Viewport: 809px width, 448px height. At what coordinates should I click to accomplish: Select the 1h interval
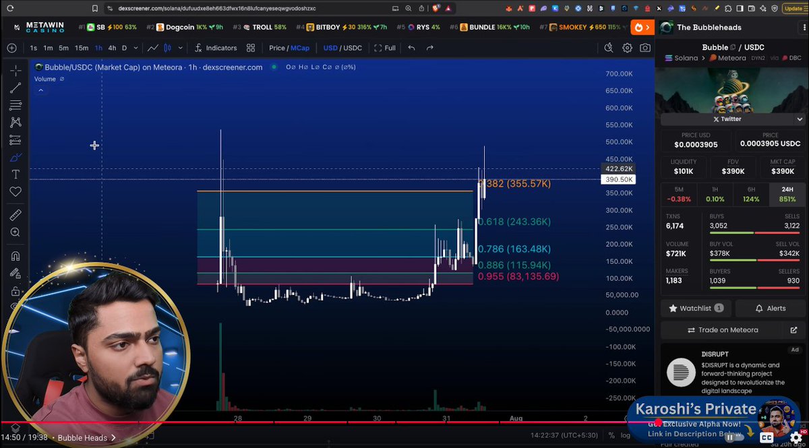click(98, 48)
